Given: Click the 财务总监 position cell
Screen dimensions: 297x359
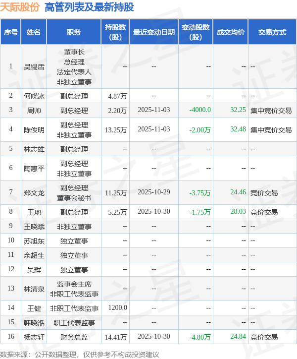Looking at the screenshot, I should [74, 337].
